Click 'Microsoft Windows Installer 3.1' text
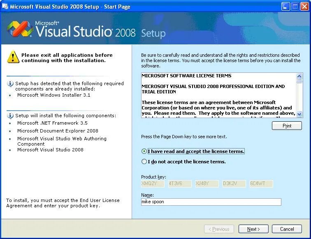The height and width of the screenshot is (239, 311). click(54, 95)
